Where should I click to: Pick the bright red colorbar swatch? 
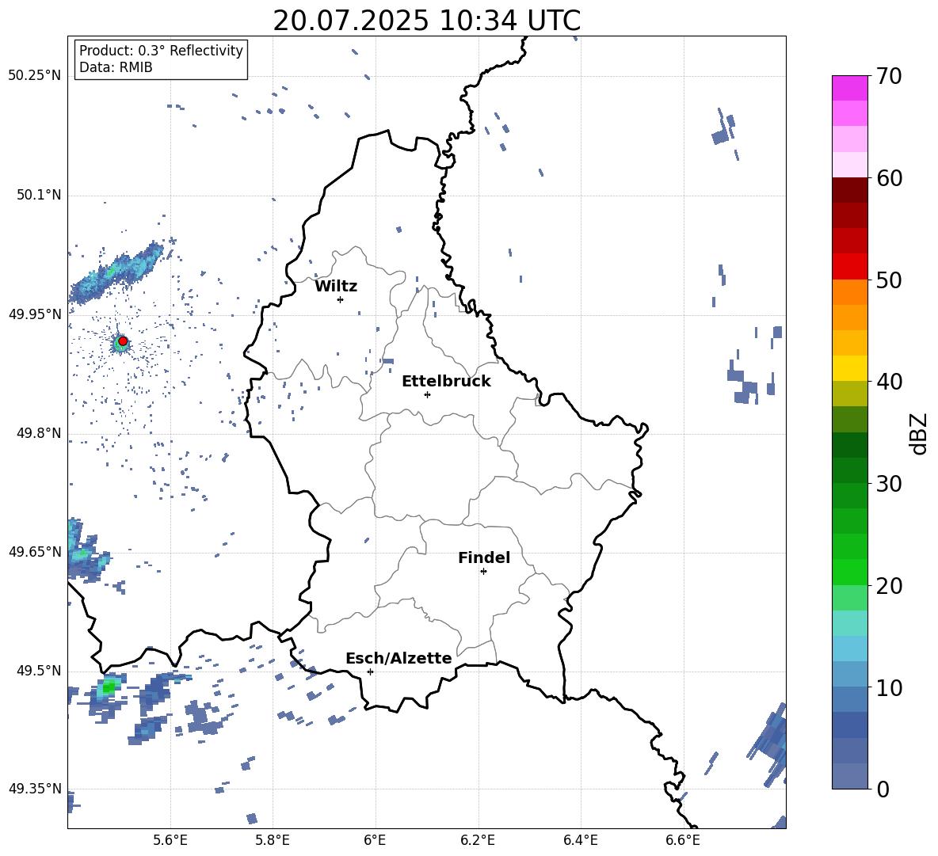coord(850,267)
